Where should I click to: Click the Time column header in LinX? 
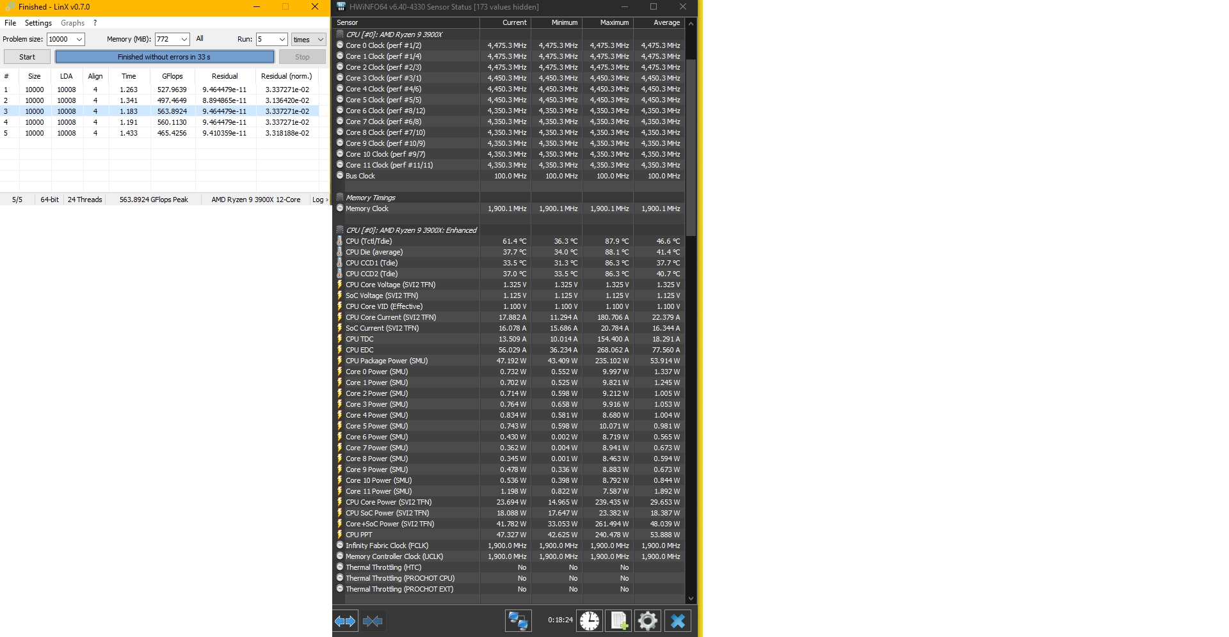pyautogui.click(x=129, y=76)
